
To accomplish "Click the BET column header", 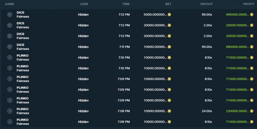I will click(168, 4).
